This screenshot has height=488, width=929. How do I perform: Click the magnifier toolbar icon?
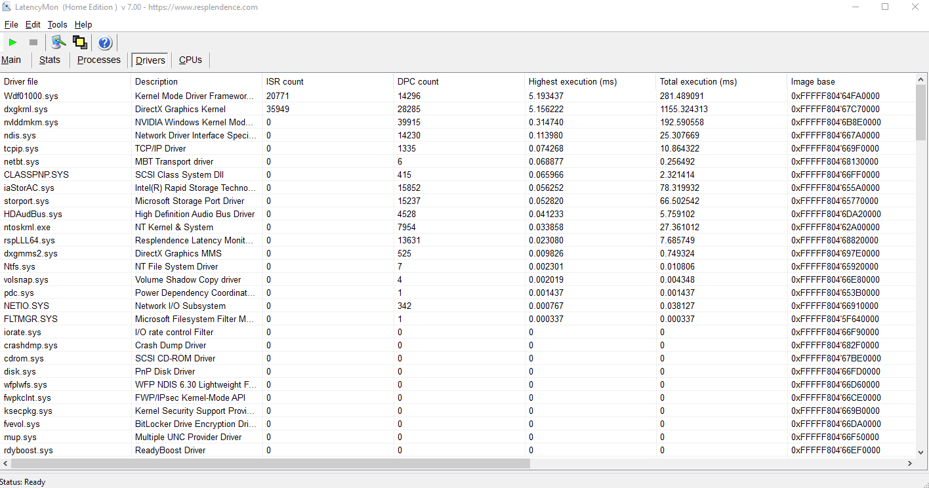tap(59, 43)
